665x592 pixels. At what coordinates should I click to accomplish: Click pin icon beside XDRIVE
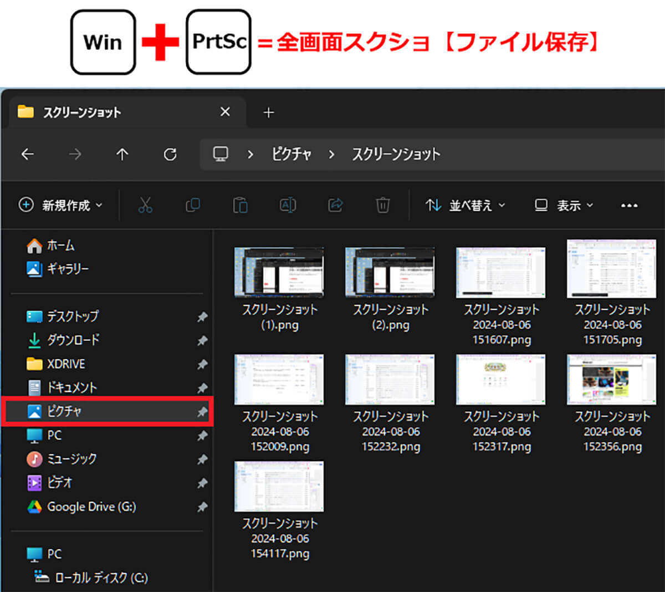[202, 364]
